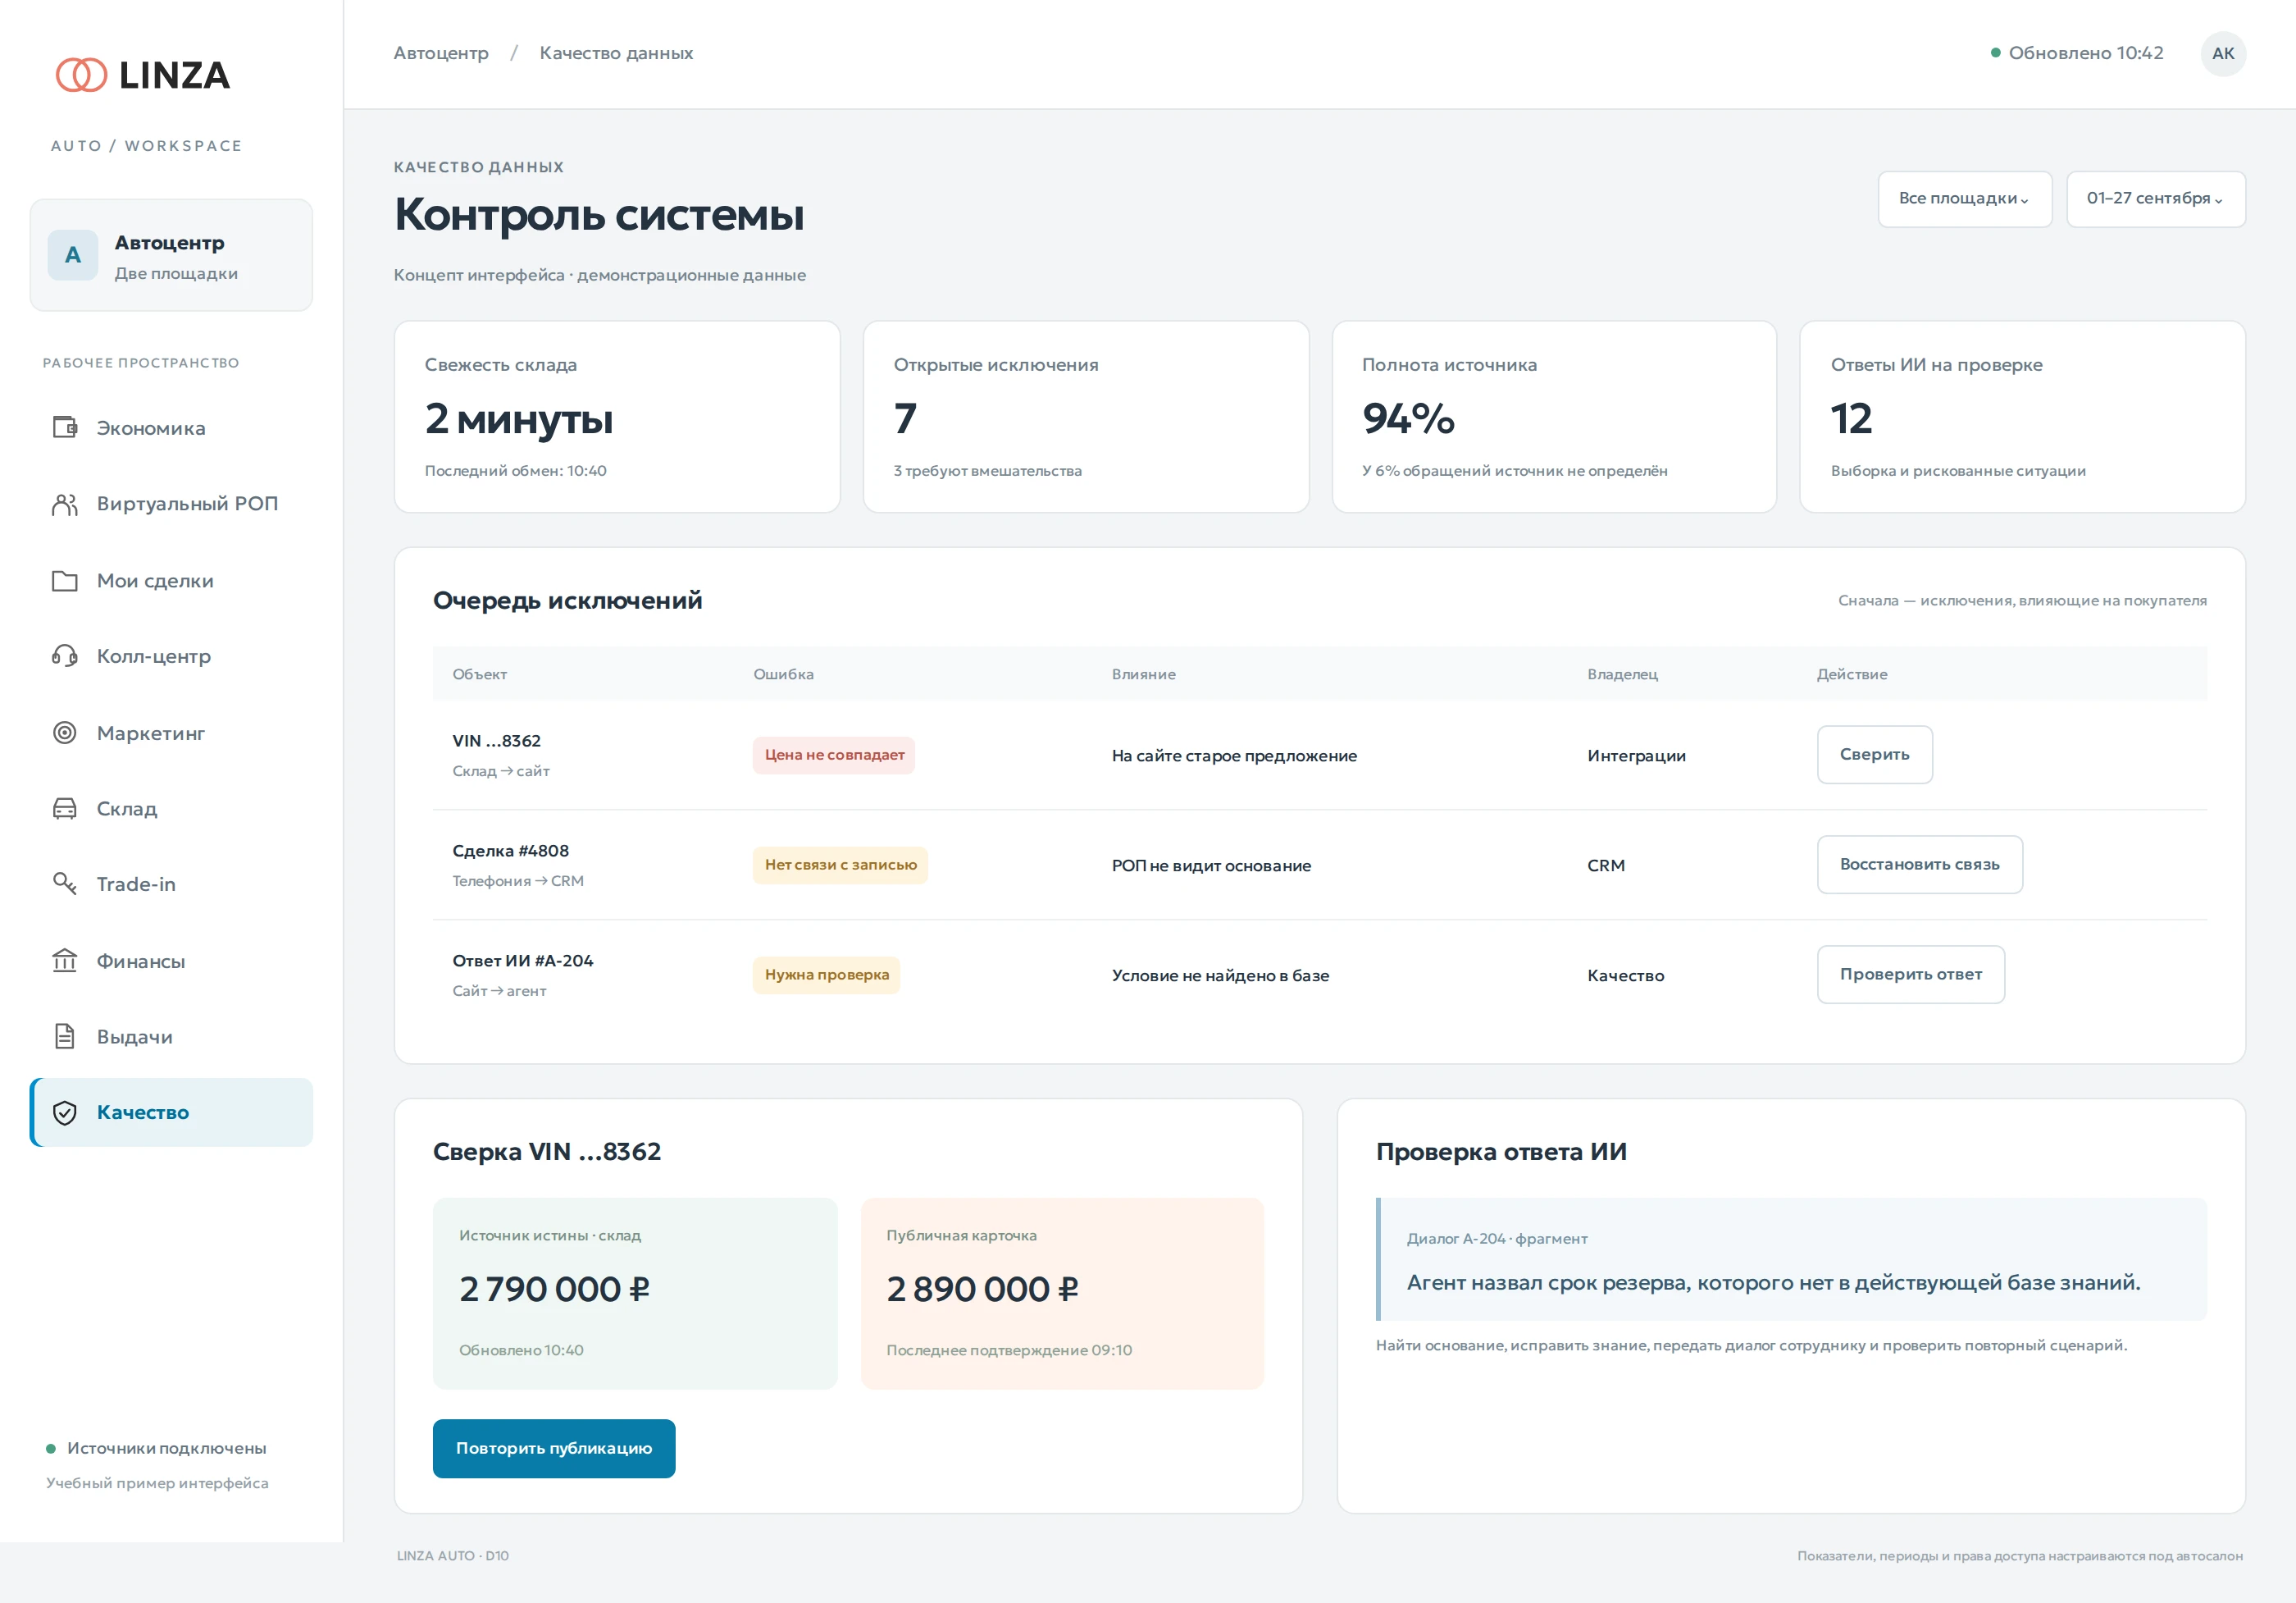Click the Склад car icon
Image resolution: width=2296 pixels, height=1603 pixels.
click(65, 809)
